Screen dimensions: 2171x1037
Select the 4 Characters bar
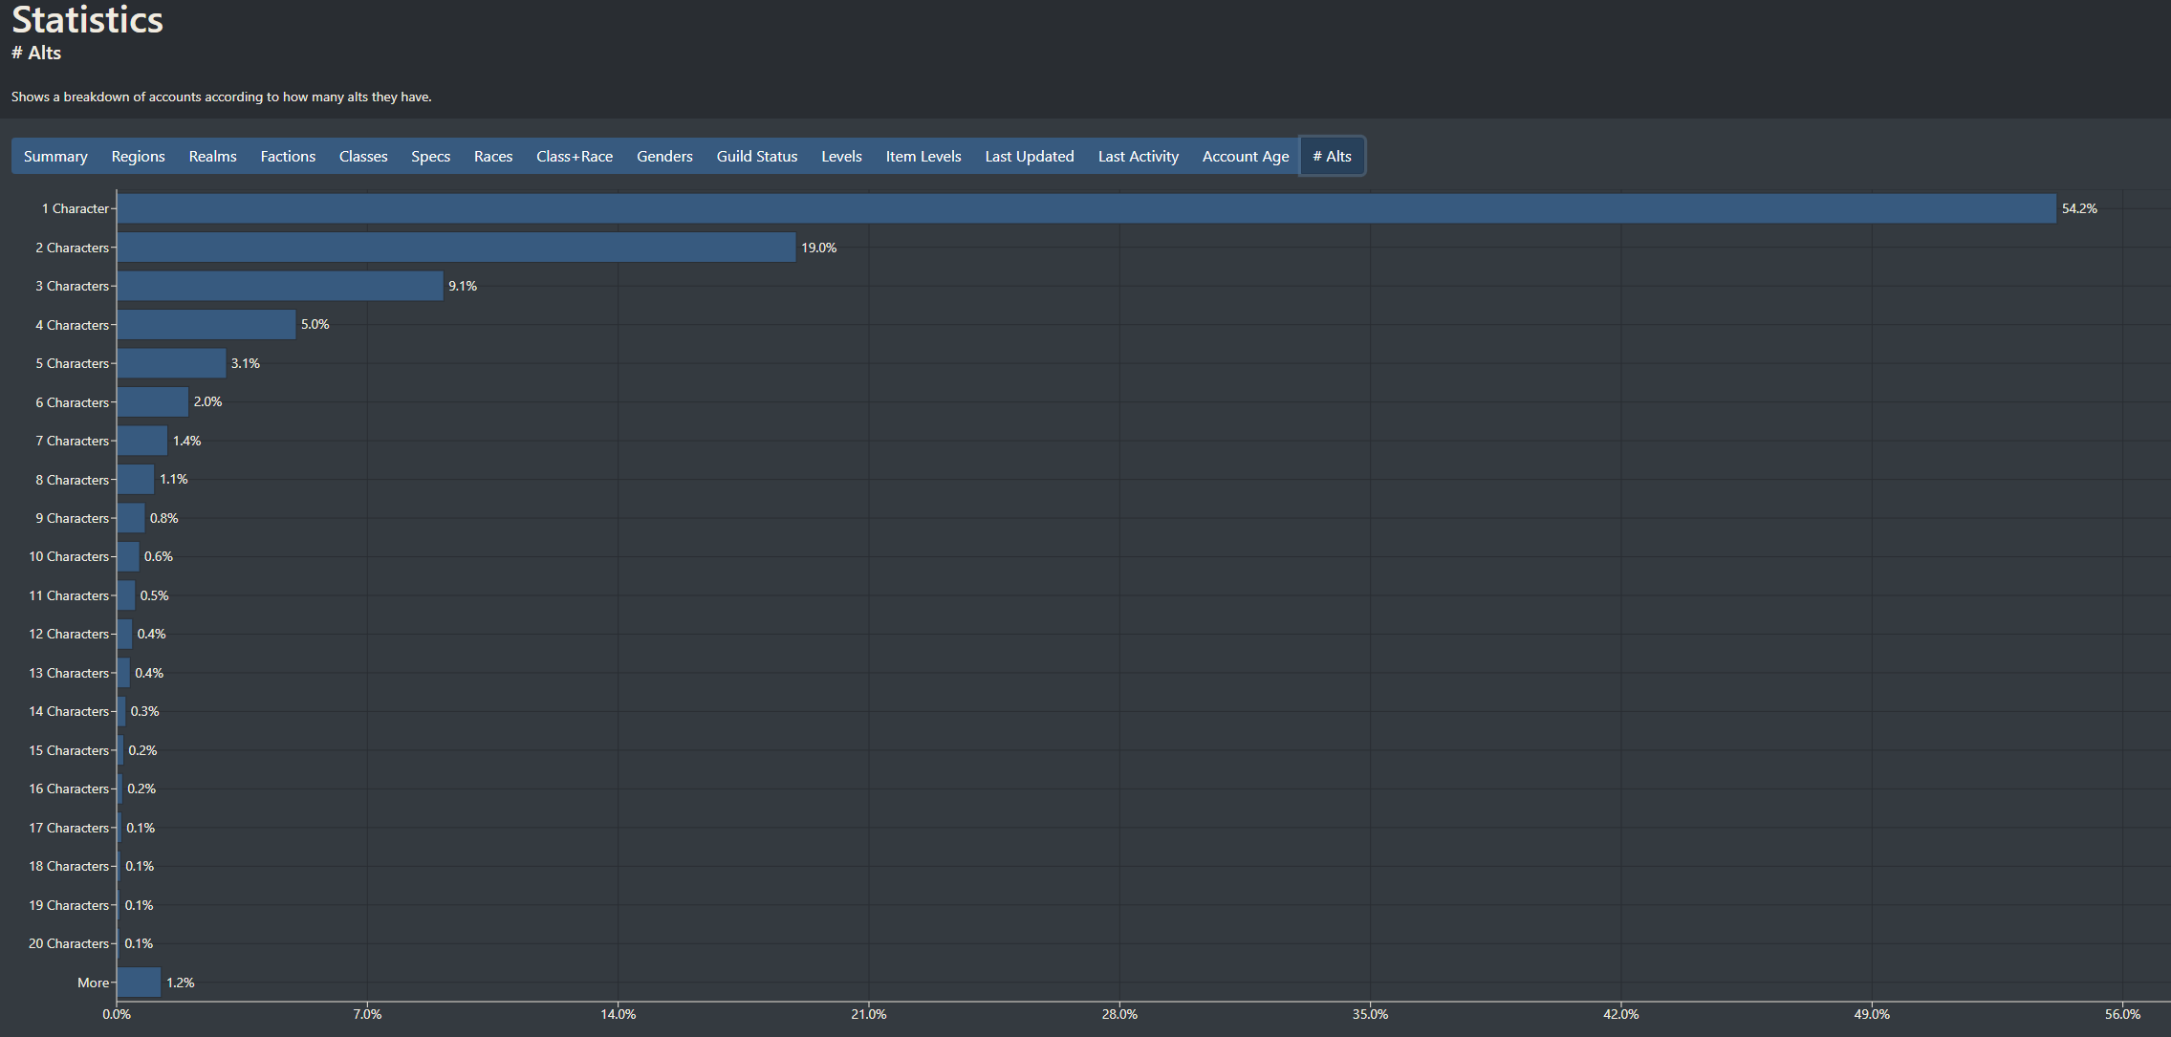coord(206,325)
